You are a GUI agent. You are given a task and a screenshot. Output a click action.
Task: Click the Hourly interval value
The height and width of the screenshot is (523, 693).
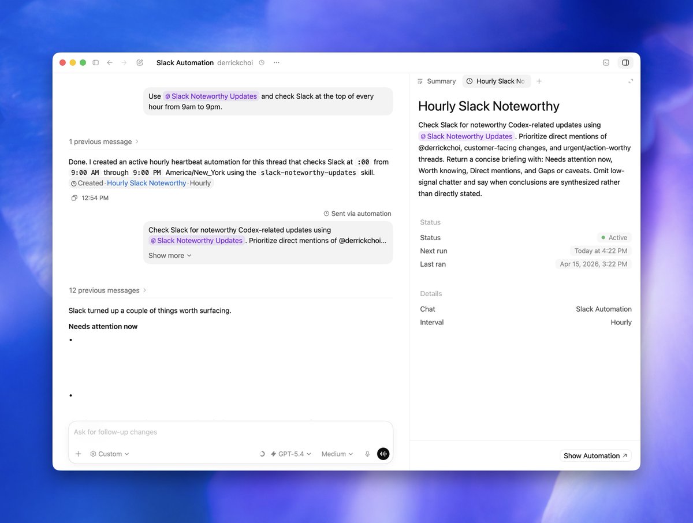[621, 322]
